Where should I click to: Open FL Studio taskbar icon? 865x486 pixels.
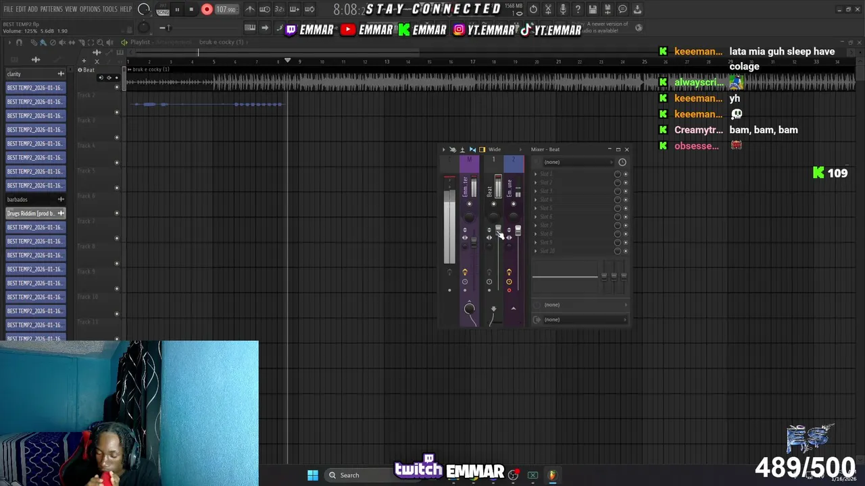(x=552, y=475)
